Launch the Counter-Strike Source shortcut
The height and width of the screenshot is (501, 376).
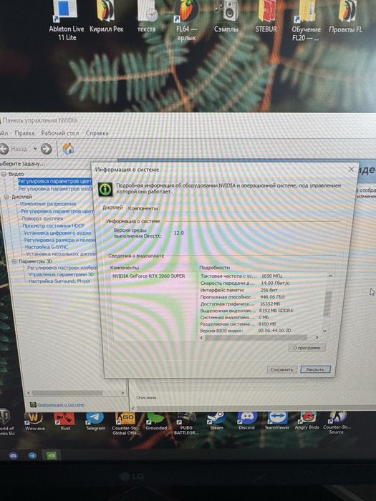[337, 424]
